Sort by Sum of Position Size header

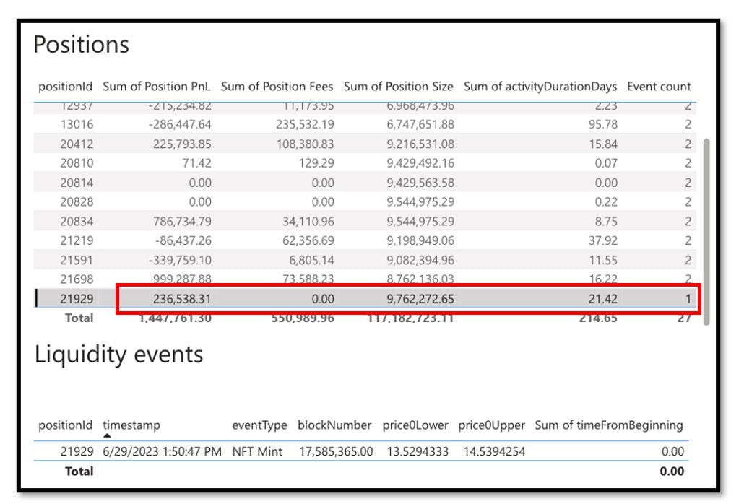398,86
